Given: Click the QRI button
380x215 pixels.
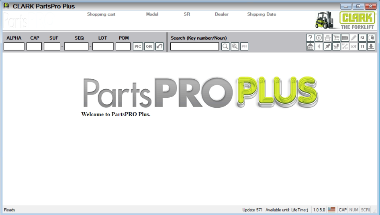Looking at the screenshot, I should pos(149,46).
